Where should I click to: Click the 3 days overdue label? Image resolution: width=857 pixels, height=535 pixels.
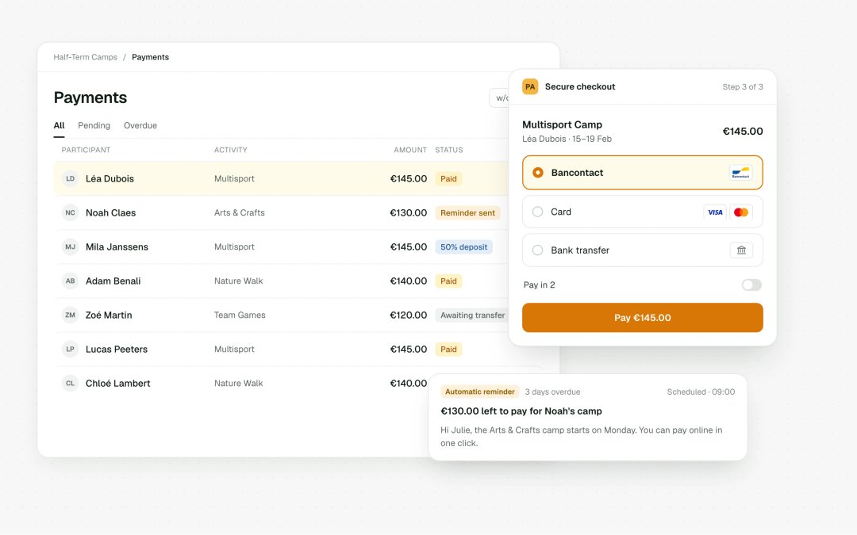552,392
